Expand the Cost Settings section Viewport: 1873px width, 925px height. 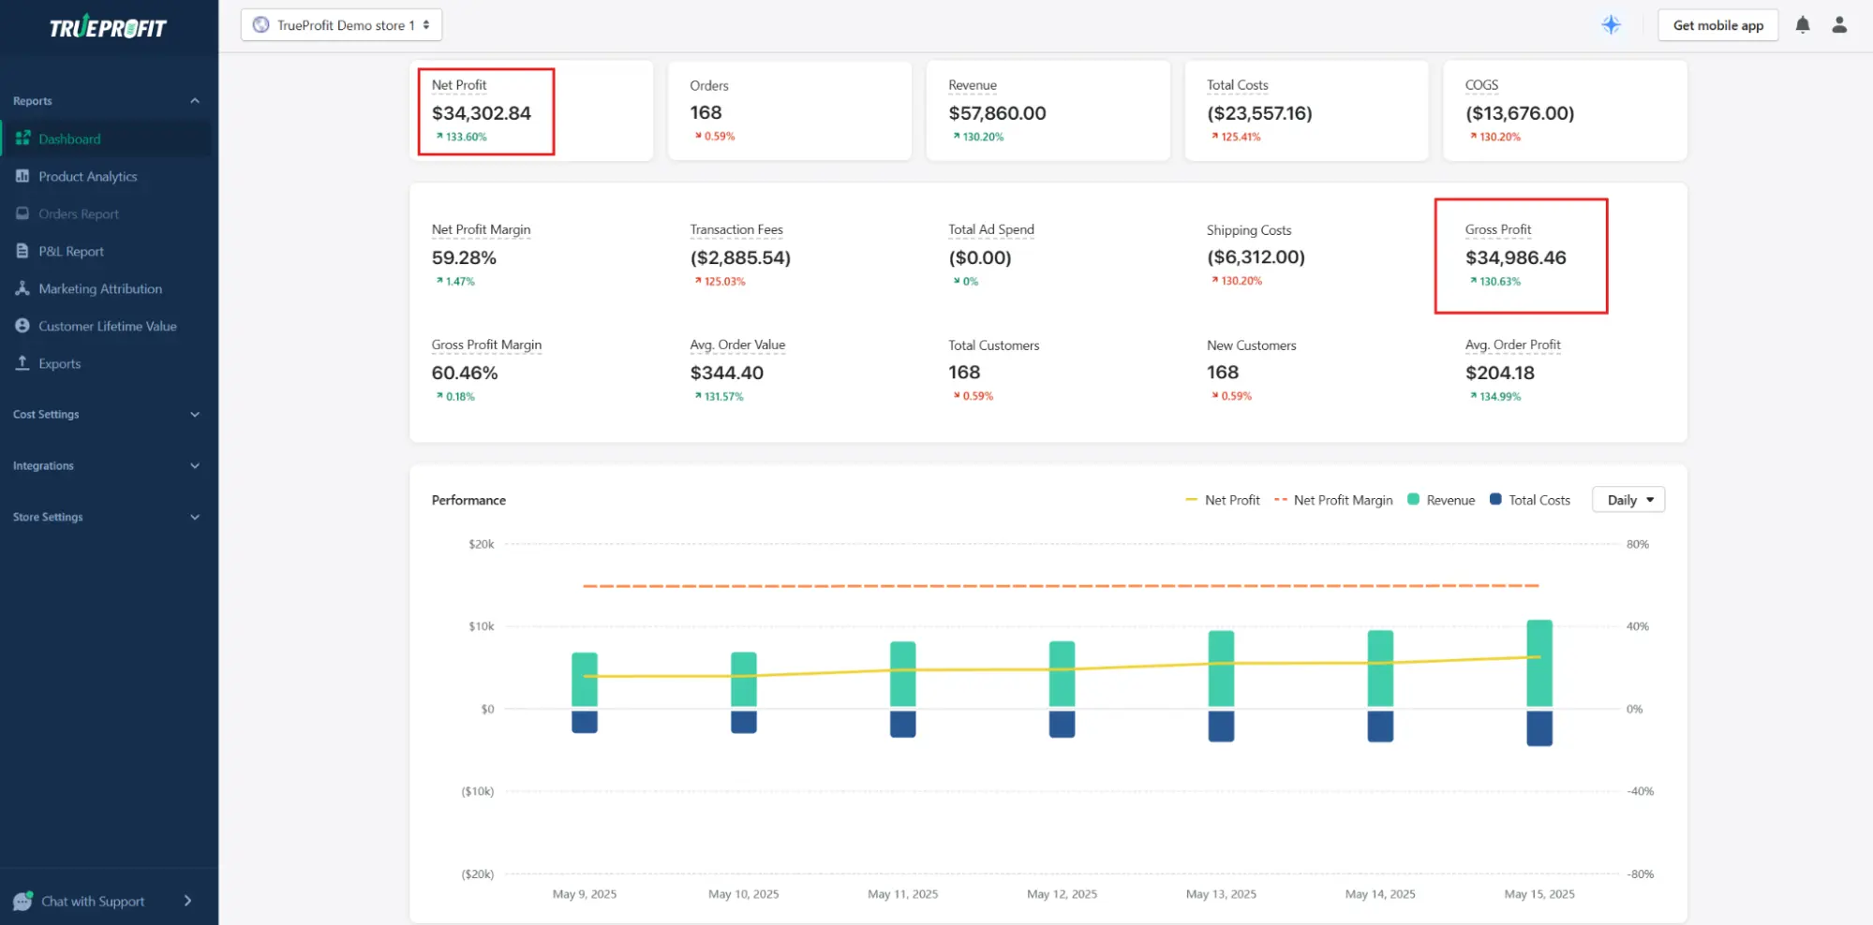coord(194,414)
